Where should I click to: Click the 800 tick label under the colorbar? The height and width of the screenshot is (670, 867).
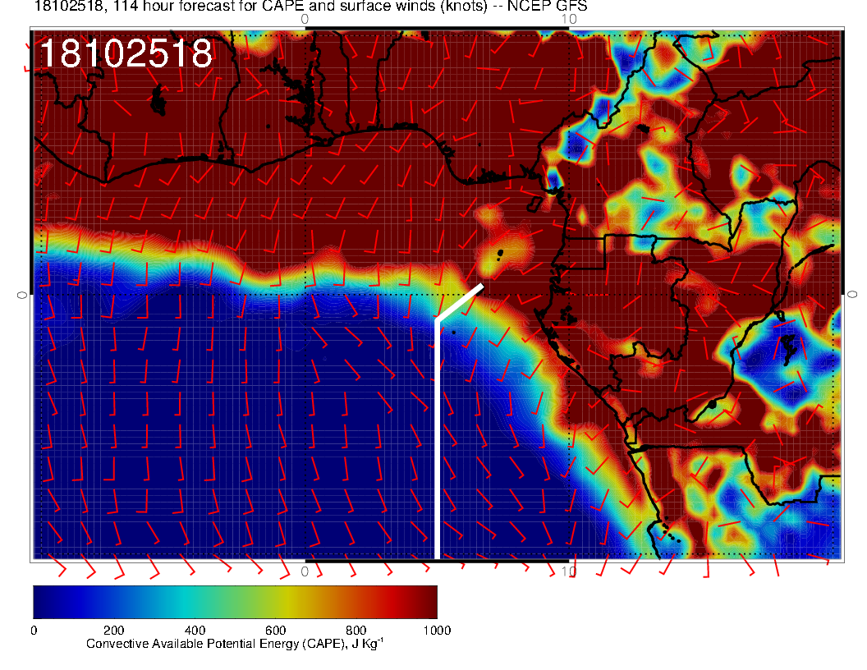tap(356, 631)
